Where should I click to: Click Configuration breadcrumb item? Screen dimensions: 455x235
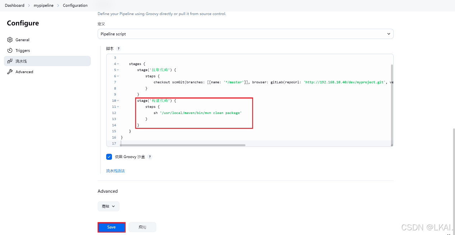(x=75, y=5)
